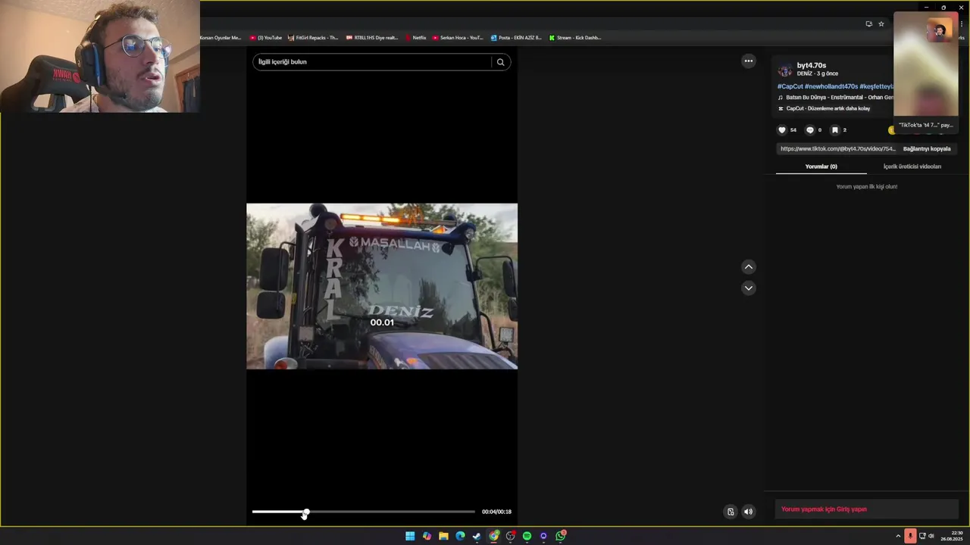Open File Explorer from taskbar
The image size is (970, 545).
443,536
